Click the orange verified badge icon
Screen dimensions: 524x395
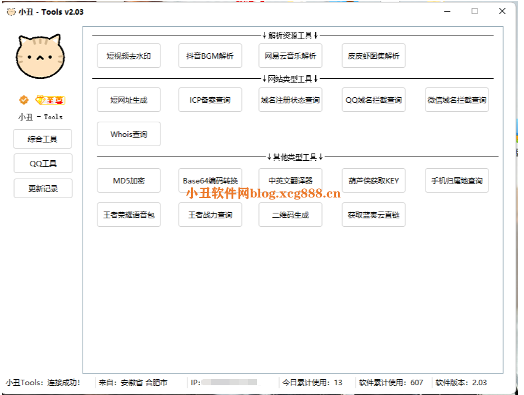(x=24, y=100)
